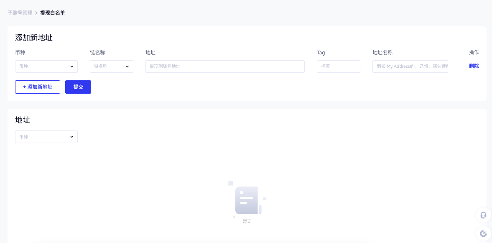Click the 地址 section heading
Viewport: 492px width, 243px height.
coord(23,120)
